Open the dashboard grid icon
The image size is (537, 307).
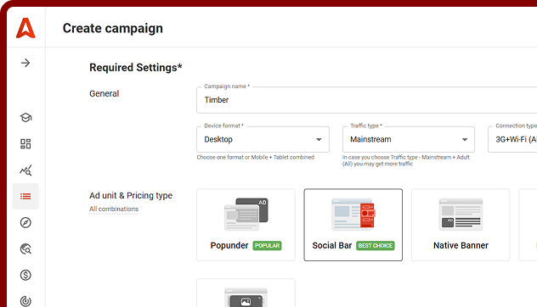click(x=25, y=144)
